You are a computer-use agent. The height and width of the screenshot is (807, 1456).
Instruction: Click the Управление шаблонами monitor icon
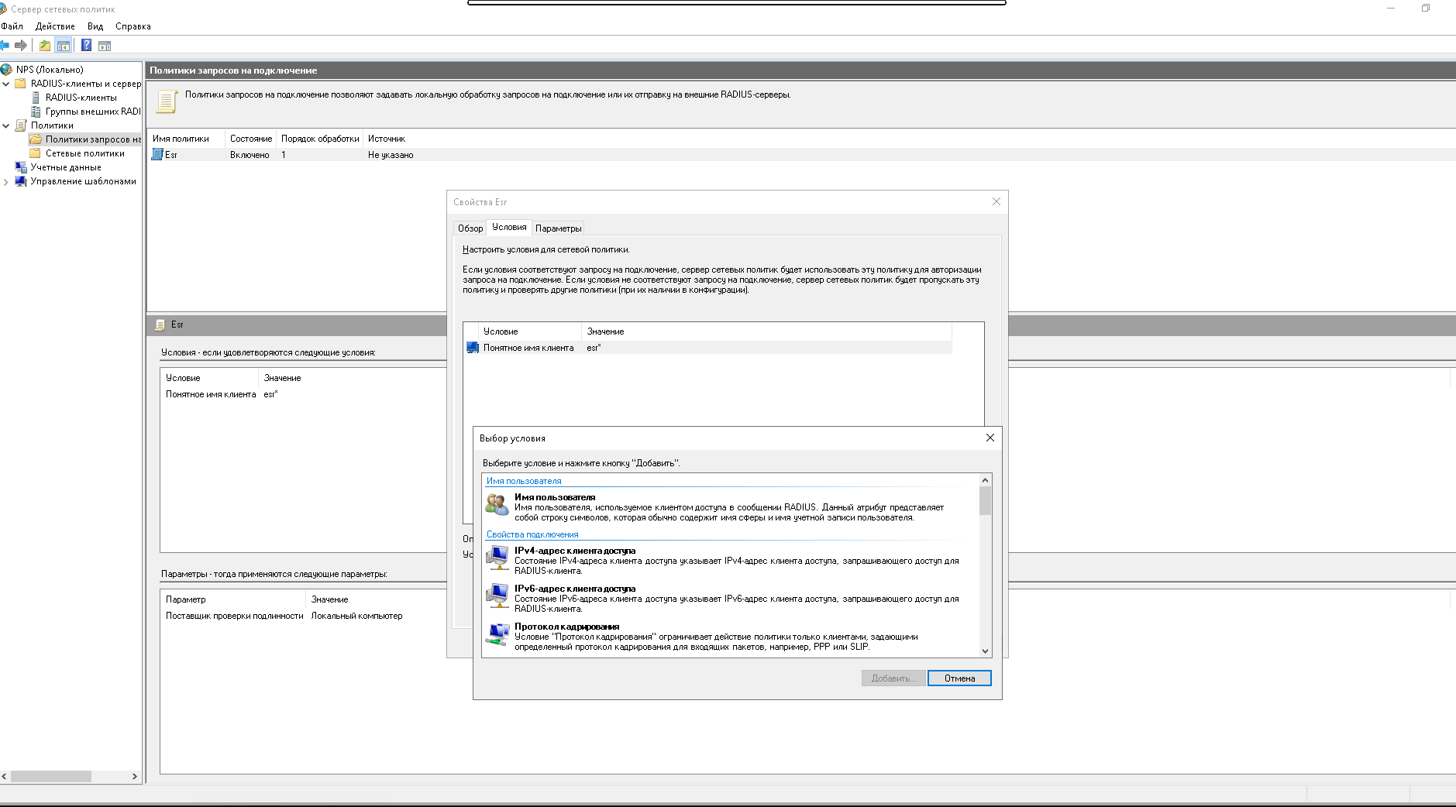(21, 181)
